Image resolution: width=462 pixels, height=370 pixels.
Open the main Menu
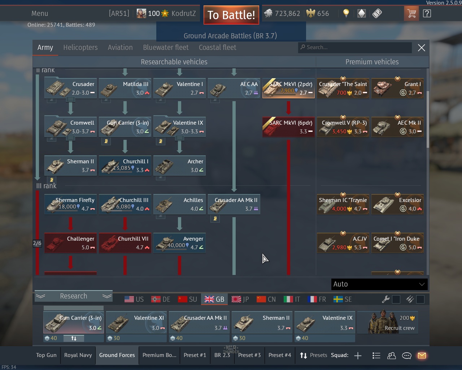tap(40, 14)
